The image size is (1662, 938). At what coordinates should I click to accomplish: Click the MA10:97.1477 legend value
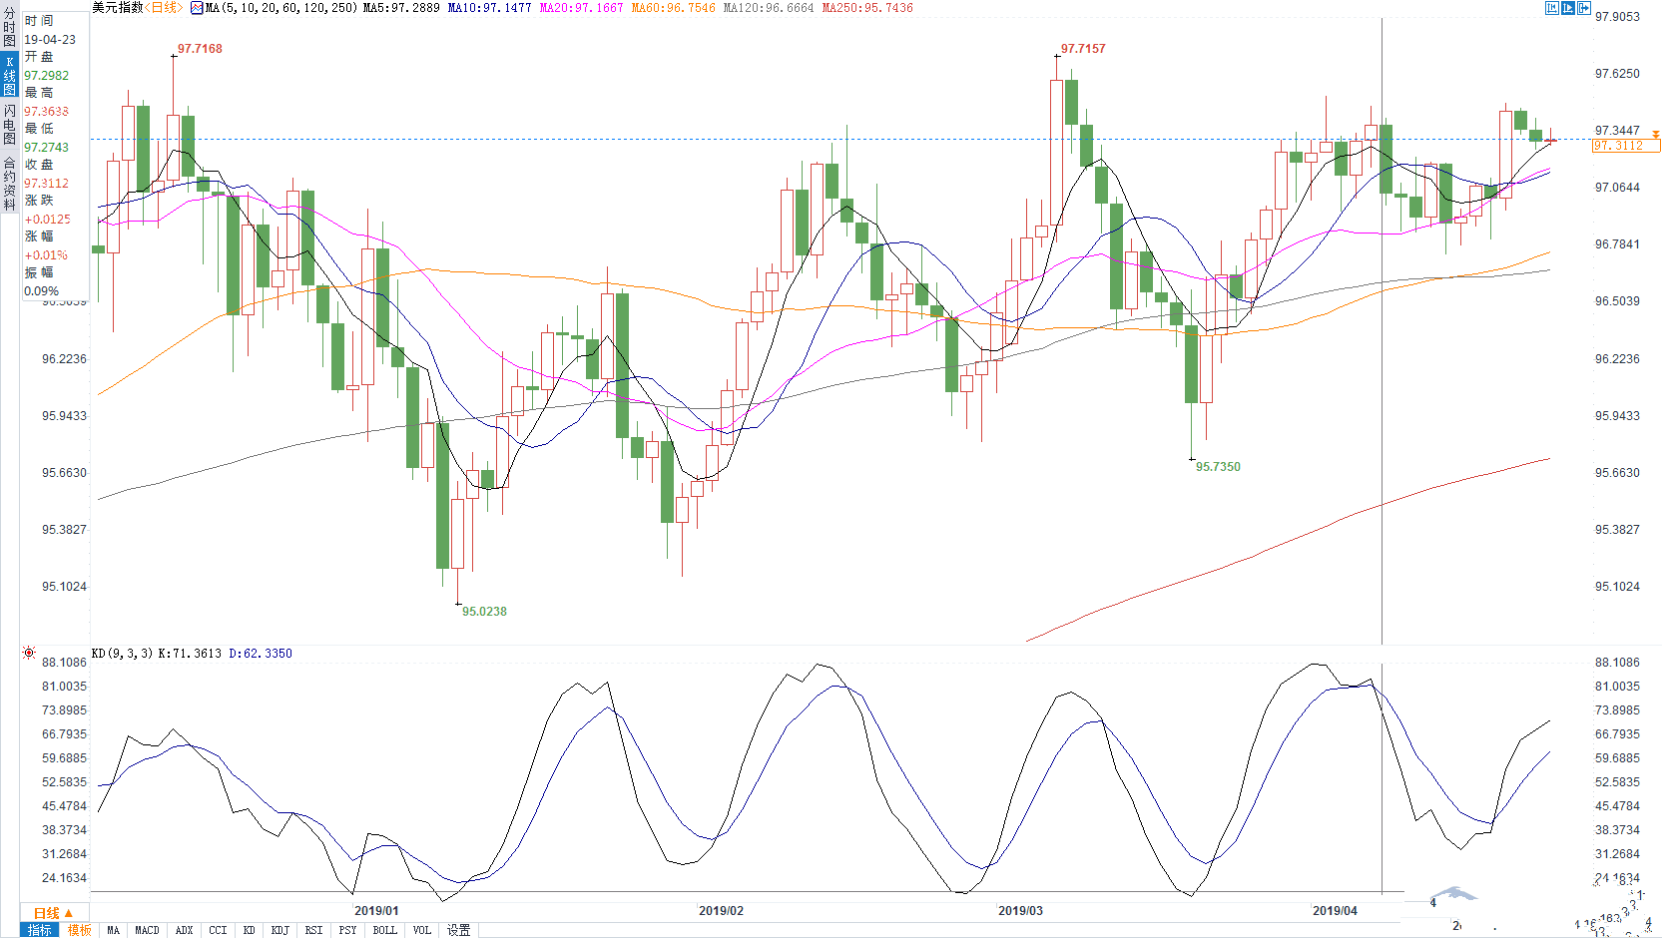[x=489, y=8]
